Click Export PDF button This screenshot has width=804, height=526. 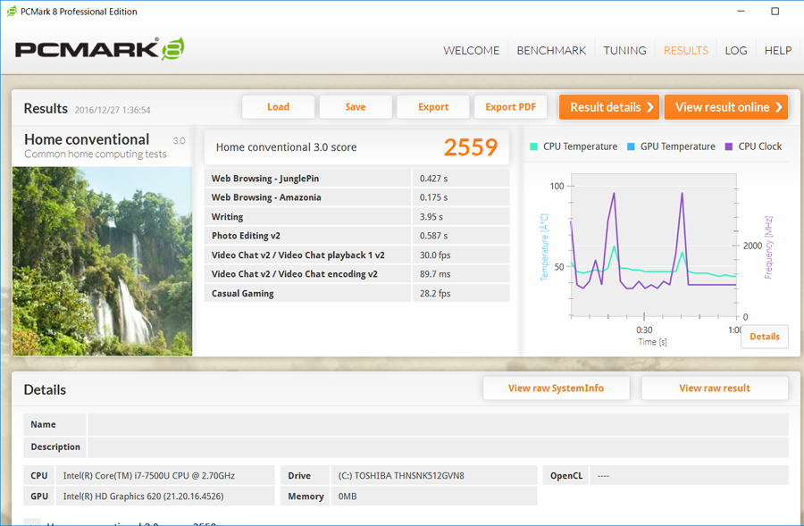tap(510, 107)
